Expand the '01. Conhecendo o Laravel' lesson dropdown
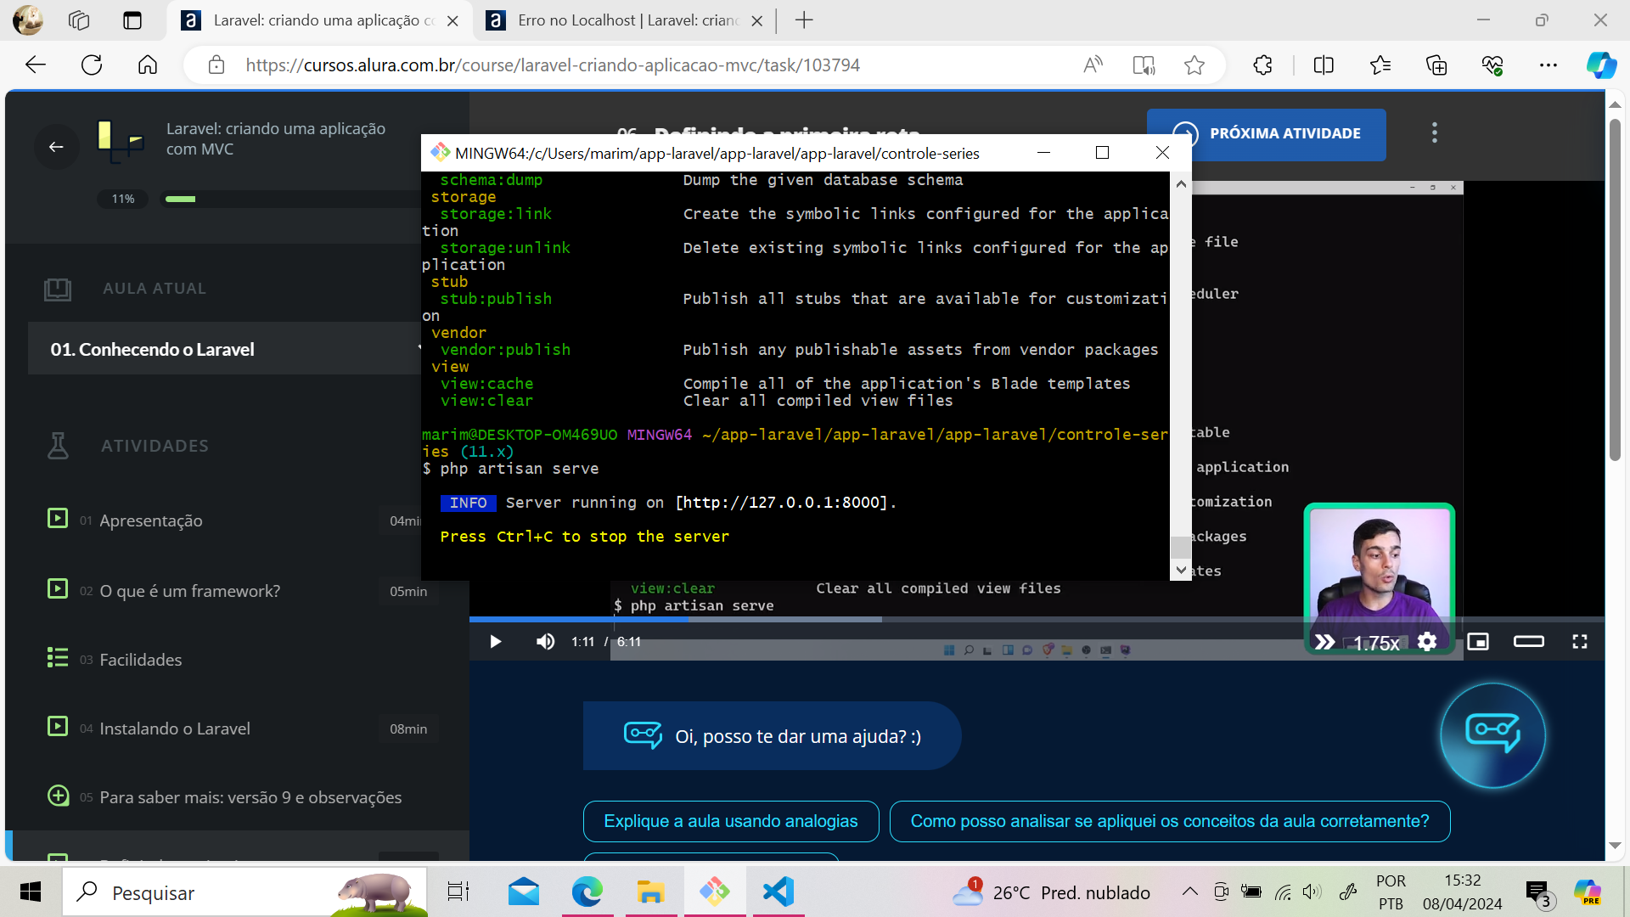Image resolution: width=1630 pixels, height=917 pixels. click(419, 349)
